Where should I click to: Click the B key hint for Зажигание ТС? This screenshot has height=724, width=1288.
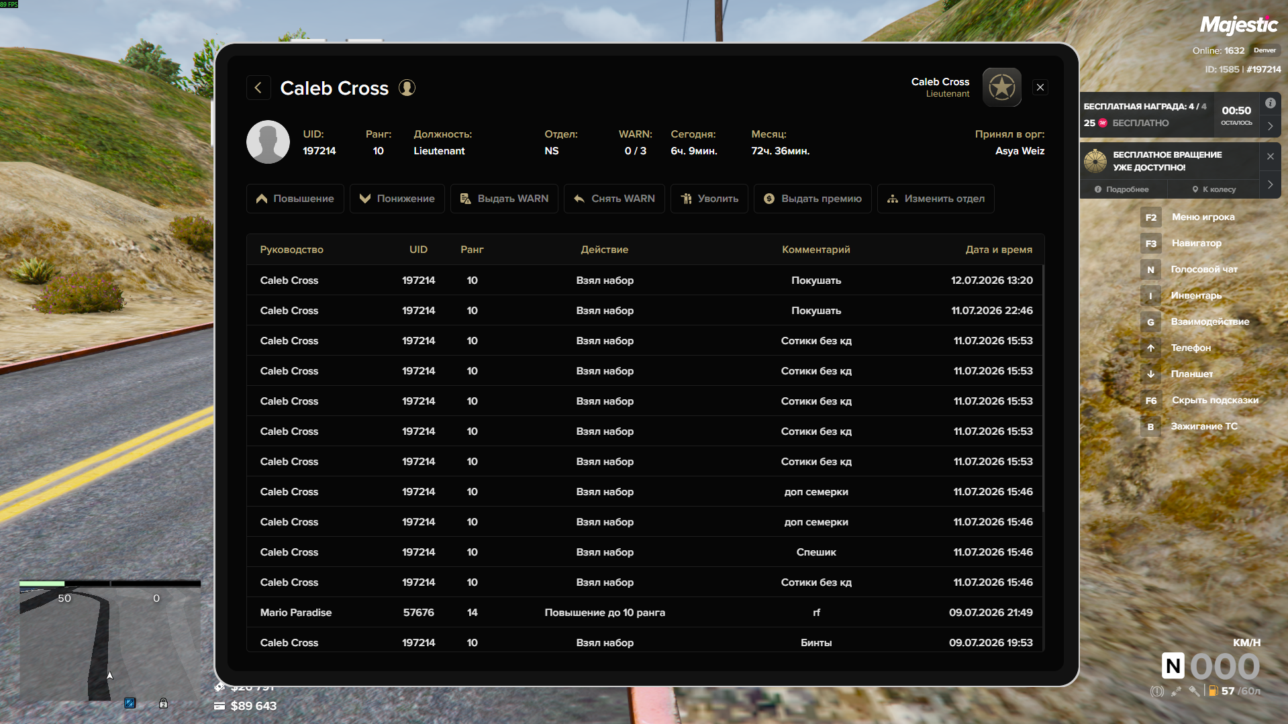1151,427
